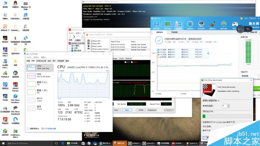Expand the Computer node in the AIDA64 tree

tap(70, 46)
